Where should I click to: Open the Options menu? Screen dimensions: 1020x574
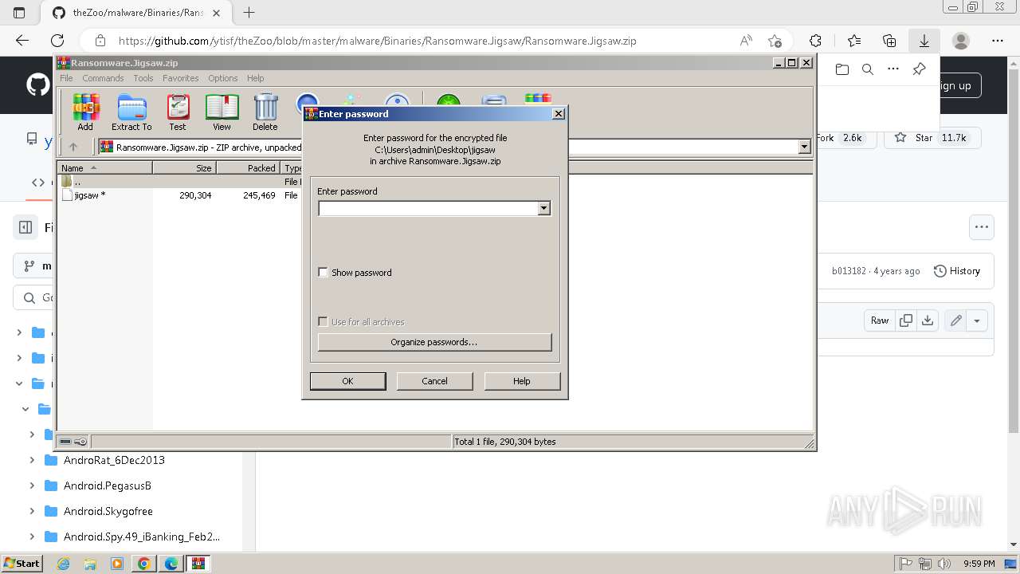[223, 78]
